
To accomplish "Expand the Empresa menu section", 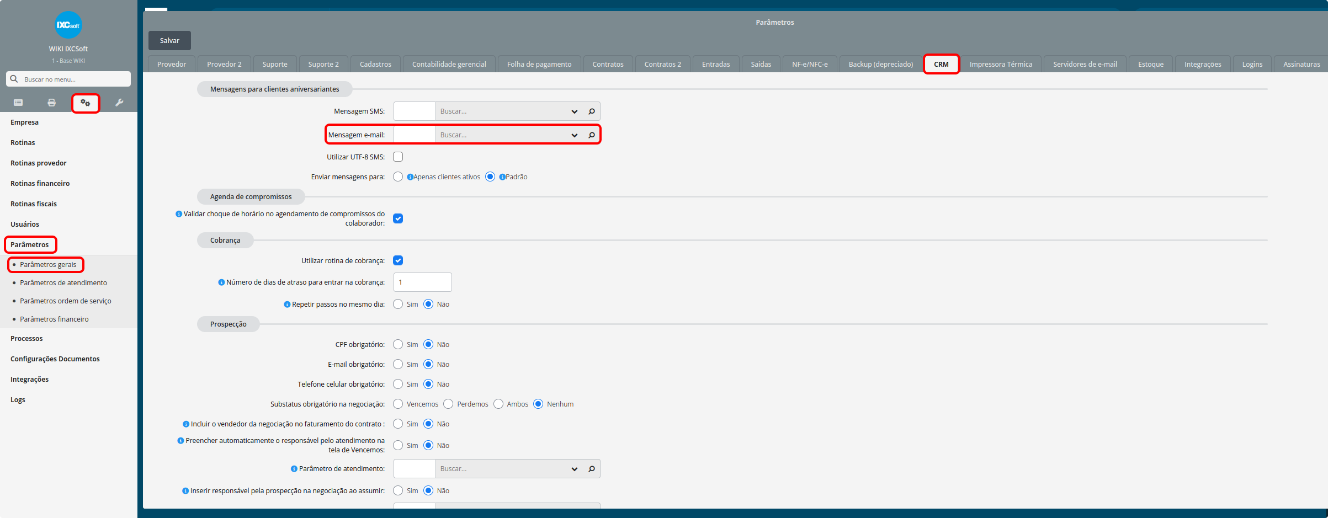I will (x=25, y=122).
